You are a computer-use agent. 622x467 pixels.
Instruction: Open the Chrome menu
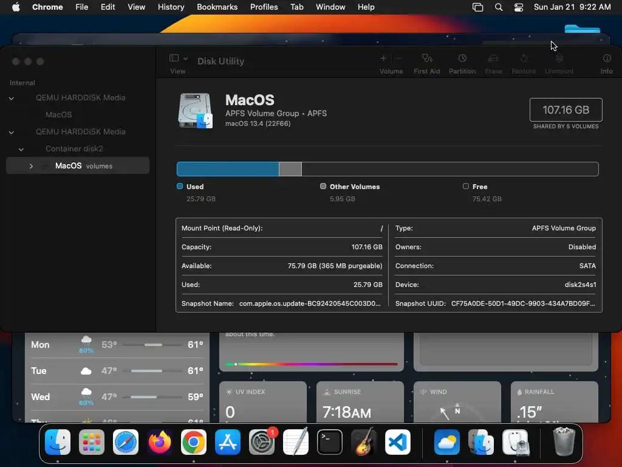pyautogui.click(x=47, y=7)
